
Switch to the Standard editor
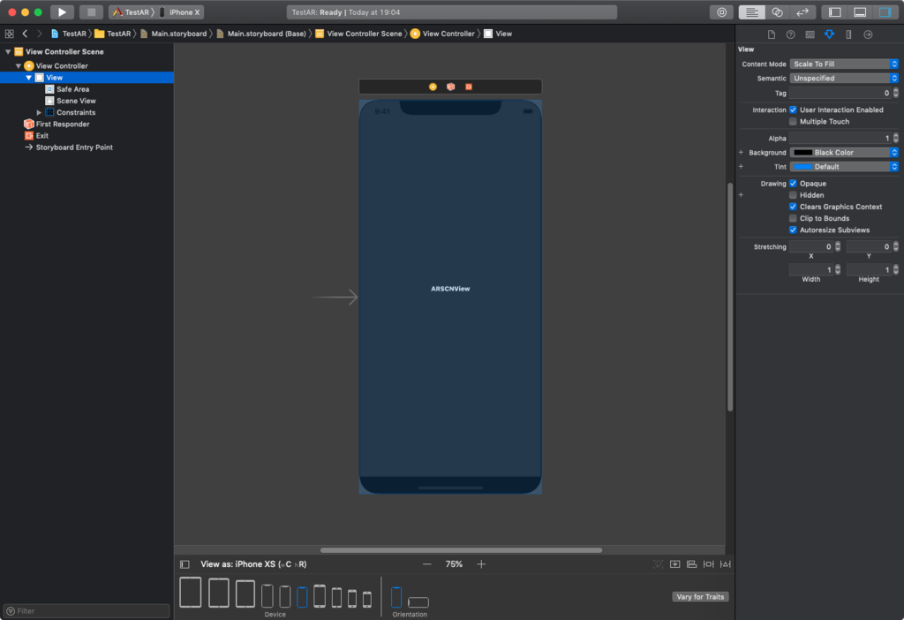(752, 12)
